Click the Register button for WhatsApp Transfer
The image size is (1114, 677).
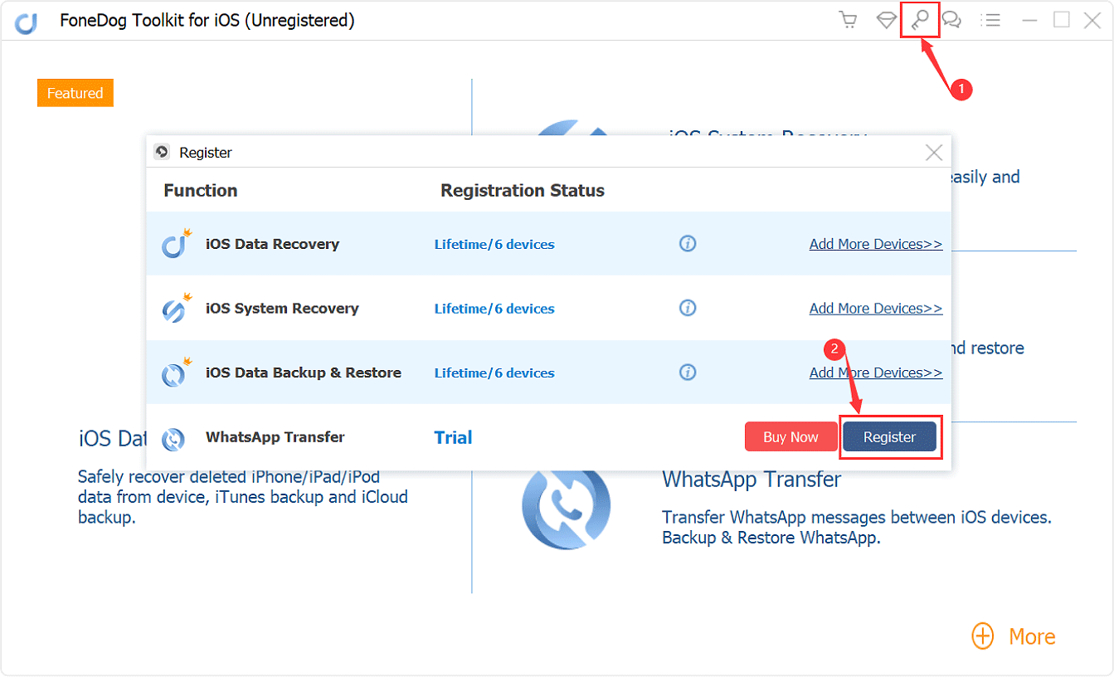[889, 437]
